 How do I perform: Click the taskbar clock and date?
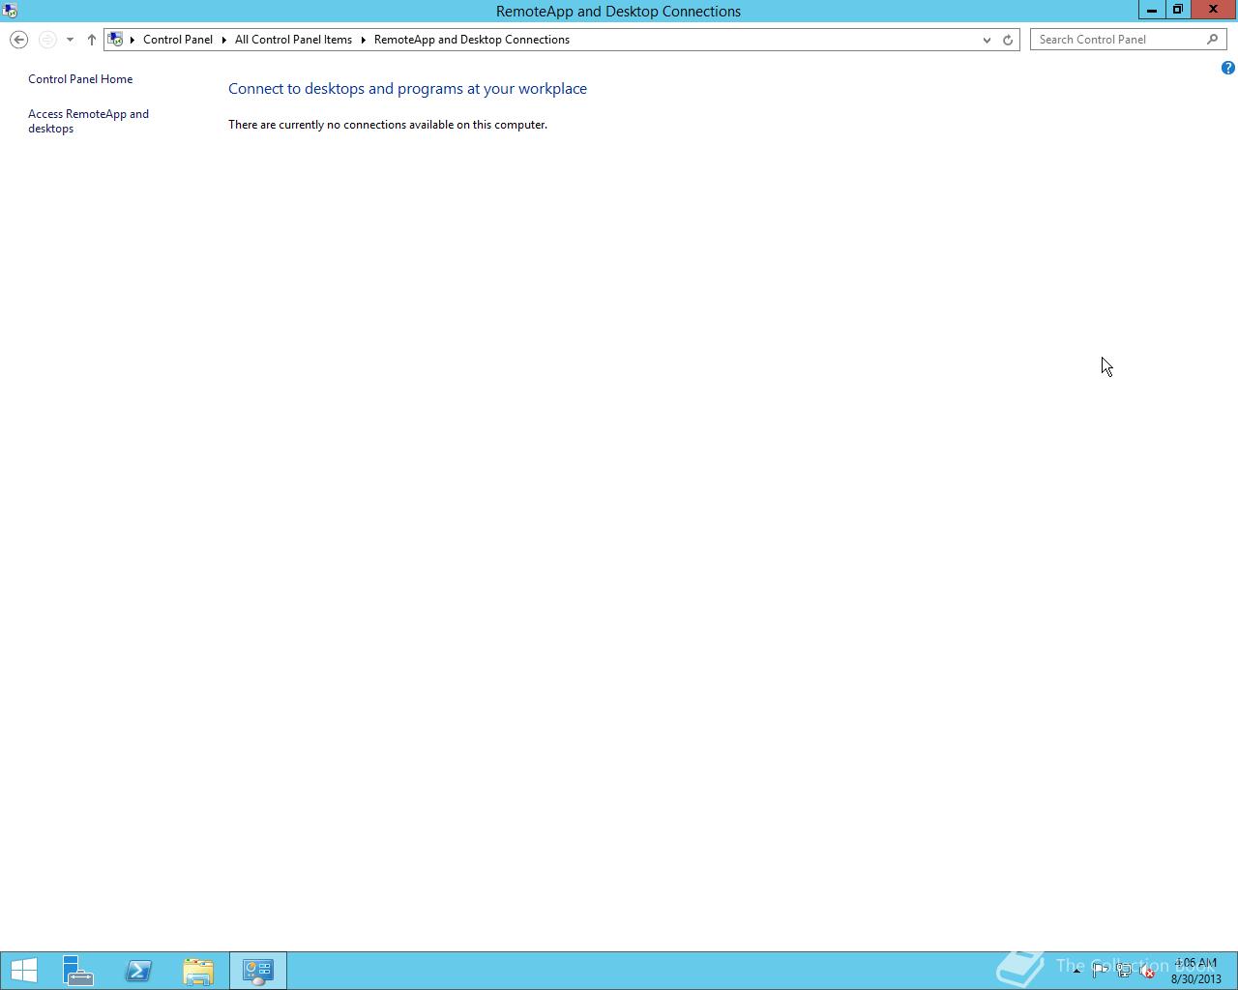point(1196,971)
